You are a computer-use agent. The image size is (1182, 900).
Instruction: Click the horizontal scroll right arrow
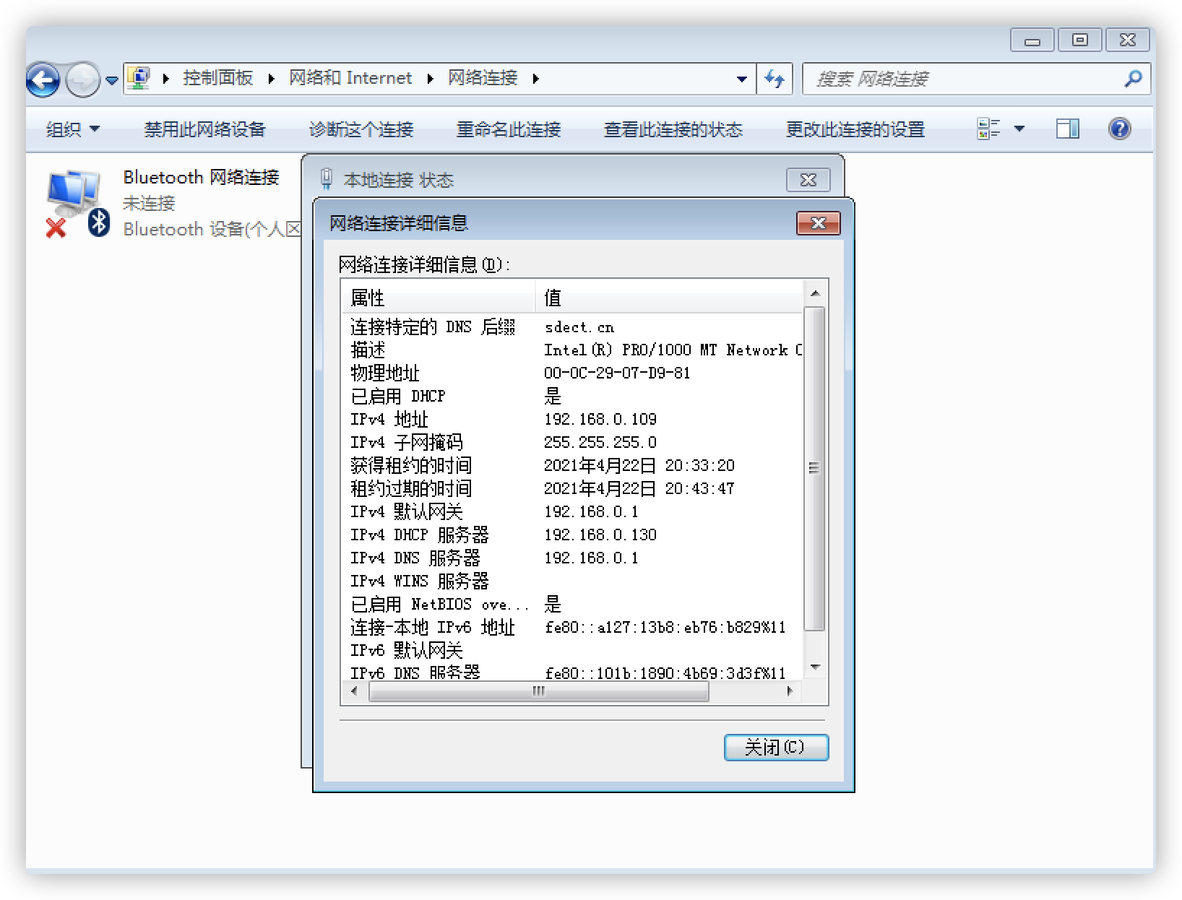point(790,691)
